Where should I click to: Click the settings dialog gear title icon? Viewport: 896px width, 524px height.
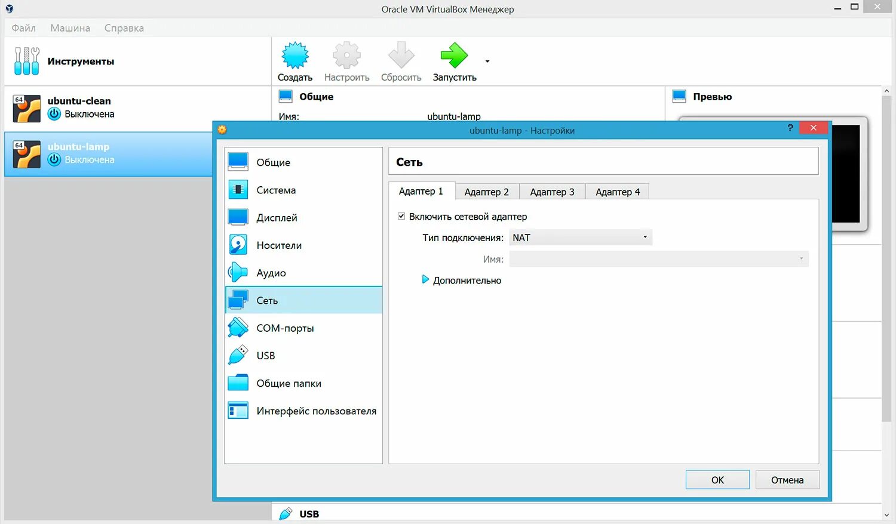click(x=222, y=130)
